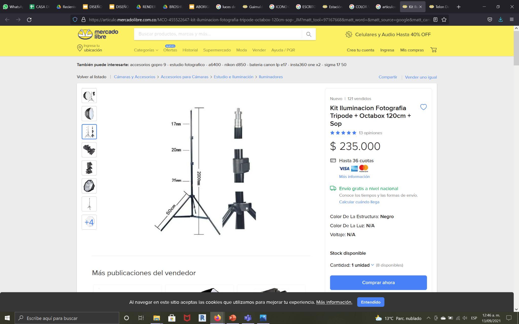Accept cookies with Entendido button
The width and height of the screenshot is (519, 324).
coord(370,302)
